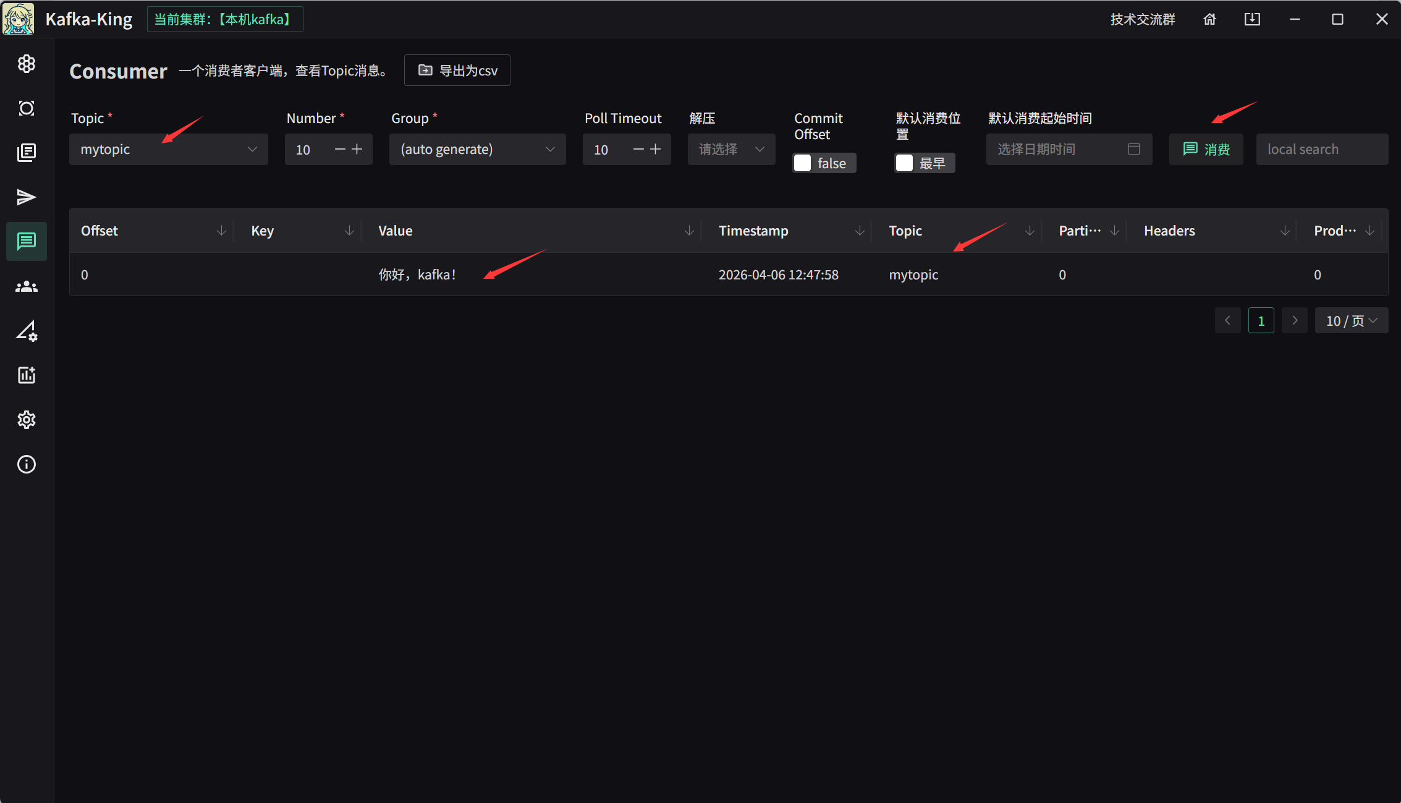Toggle default consume position 最早 switch
This screenshot has width=1401, height=803.
coord(924,163)
